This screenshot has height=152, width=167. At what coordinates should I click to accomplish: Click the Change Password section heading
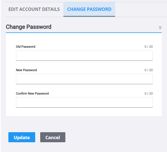28,27
